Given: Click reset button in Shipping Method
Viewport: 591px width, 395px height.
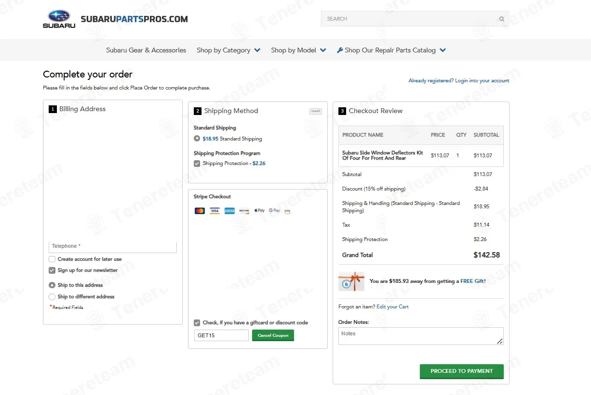Looking at the screenshot, I should click(316, 111).
